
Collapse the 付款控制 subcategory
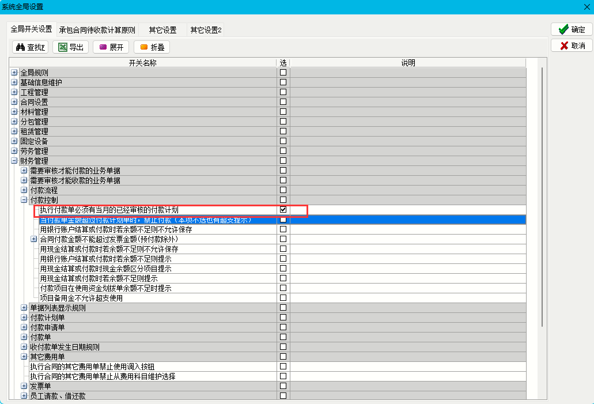tap(24, 200)
